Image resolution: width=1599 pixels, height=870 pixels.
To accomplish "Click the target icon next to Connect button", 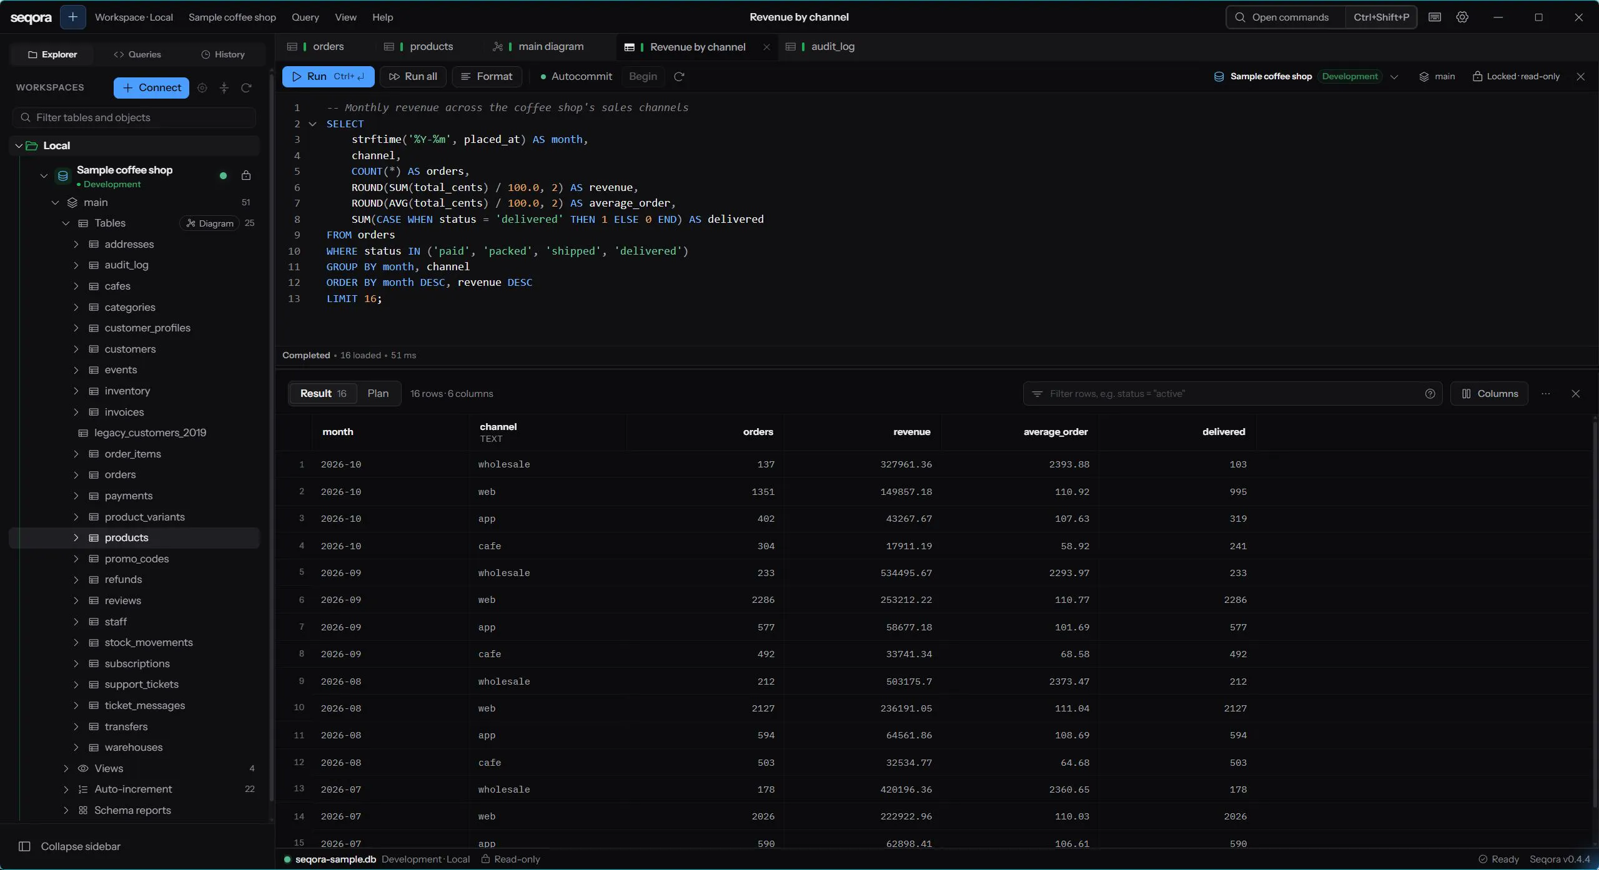I will click(202, 88).
